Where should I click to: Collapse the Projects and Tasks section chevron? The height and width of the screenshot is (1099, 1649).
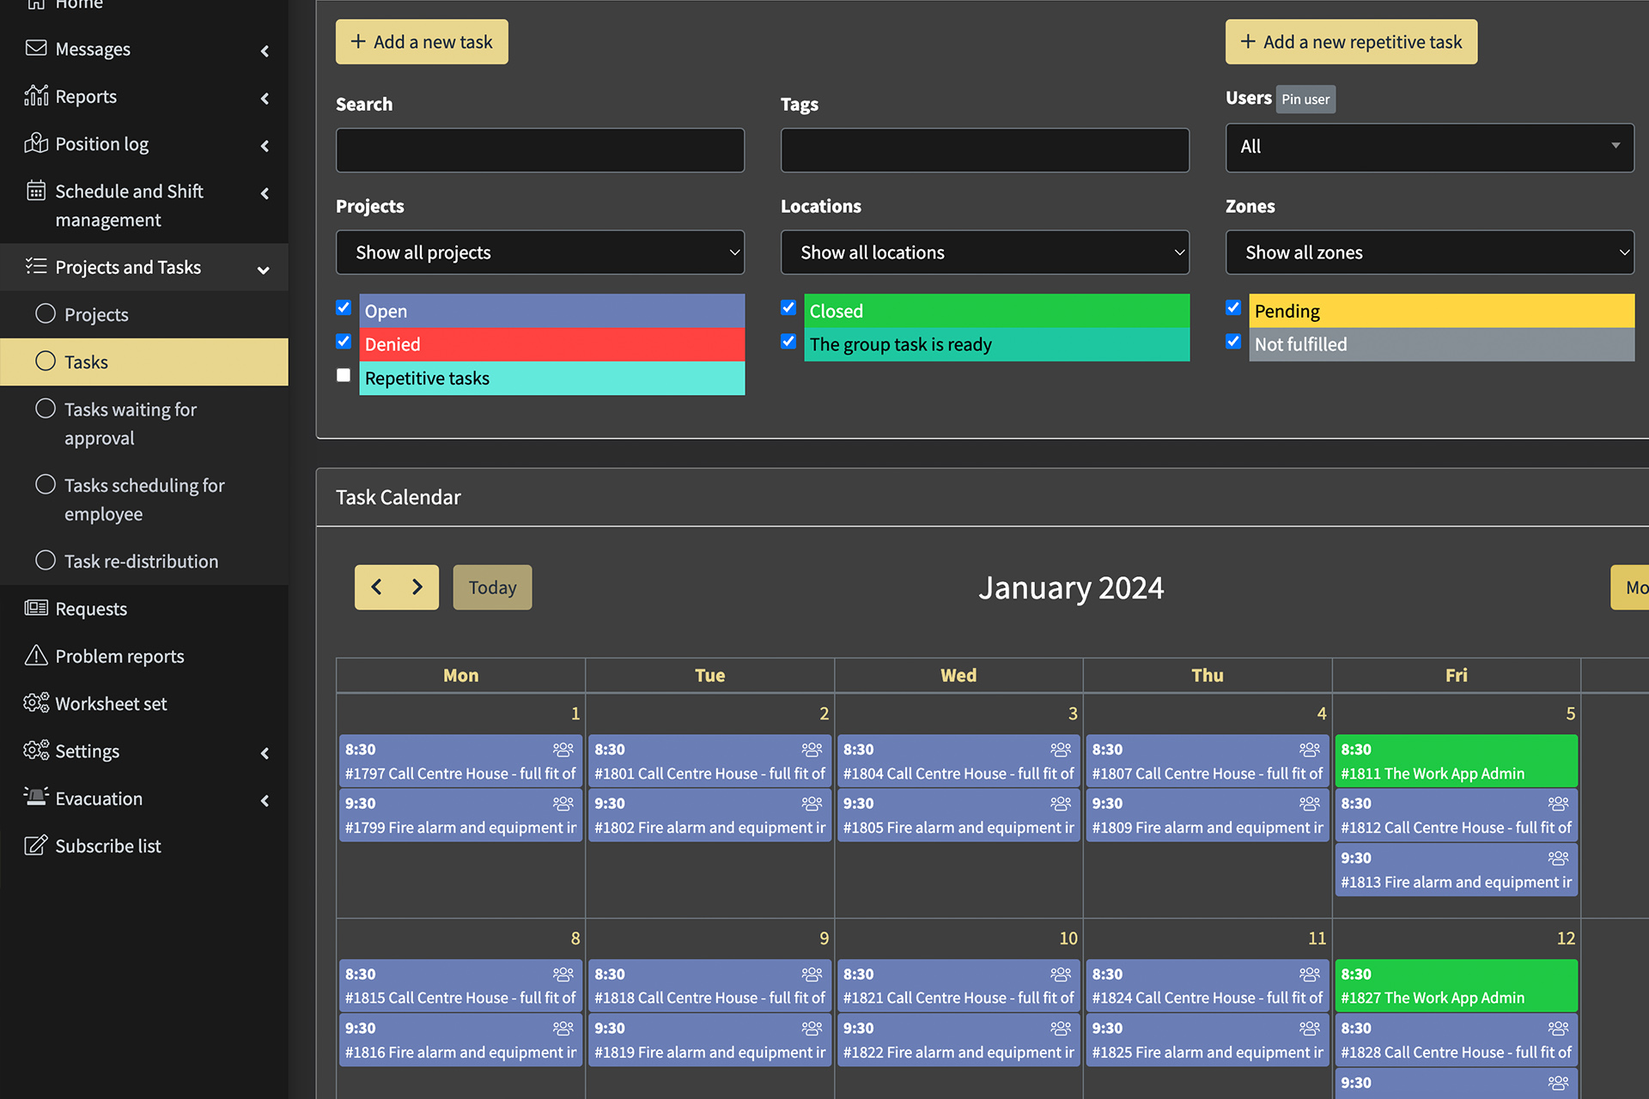pos(263,269)
